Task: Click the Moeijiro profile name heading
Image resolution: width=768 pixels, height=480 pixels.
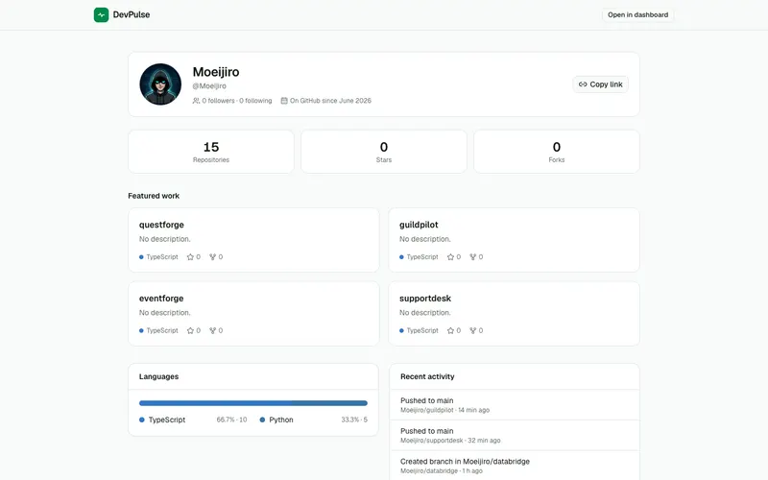Action: pos(216,72)
